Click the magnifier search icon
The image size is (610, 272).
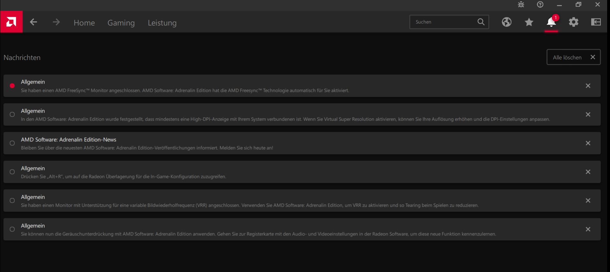[x=481, y=22]
